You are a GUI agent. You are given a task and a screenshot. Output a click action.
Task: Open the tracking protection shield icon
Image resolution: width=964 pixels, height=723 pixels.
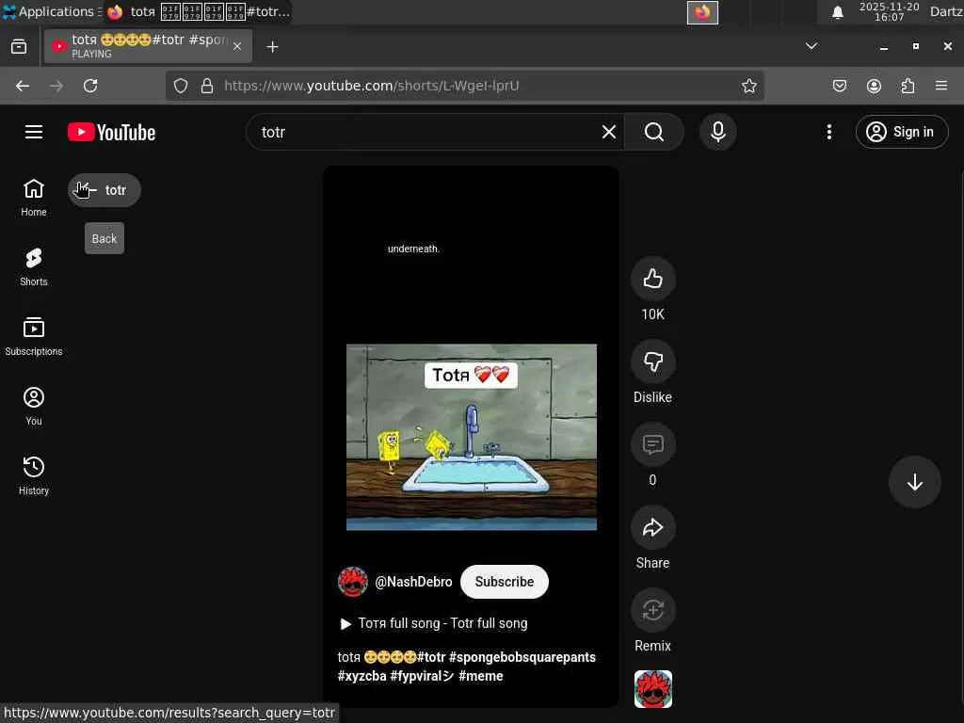point(180,86)
